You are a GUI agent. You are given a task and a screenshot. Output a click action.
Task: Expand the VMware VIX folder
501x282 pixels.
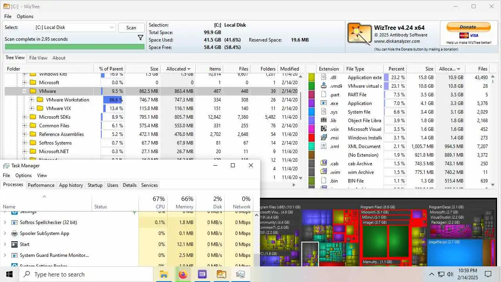pyautogui.click(x=32, y=108)
